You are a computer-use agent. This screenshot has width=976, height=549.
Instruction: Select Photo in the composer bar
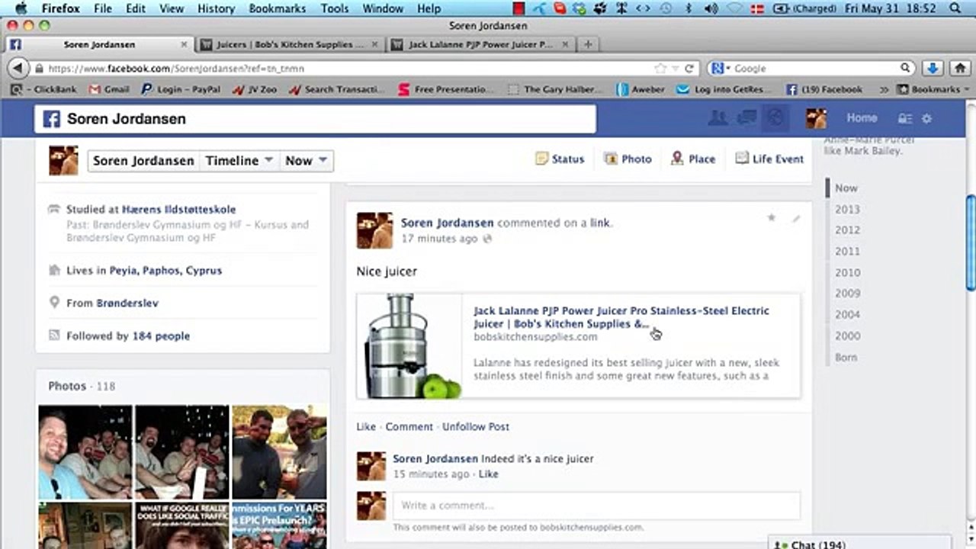(628, 159)
